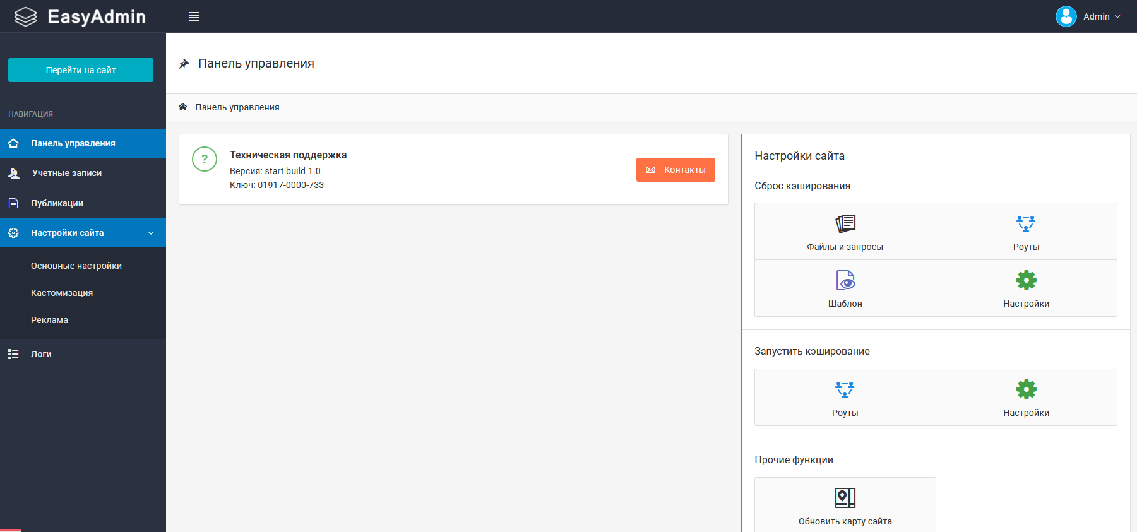Click the Роуты icon under Сброс кэширования
The height and width of the screenshot is (532, 1137).
pyautogui.click(x=1026, y=223)
